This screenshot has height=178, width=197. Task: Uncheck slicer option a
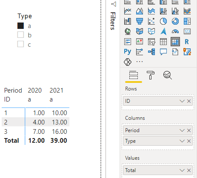click(x=20, y=26)
